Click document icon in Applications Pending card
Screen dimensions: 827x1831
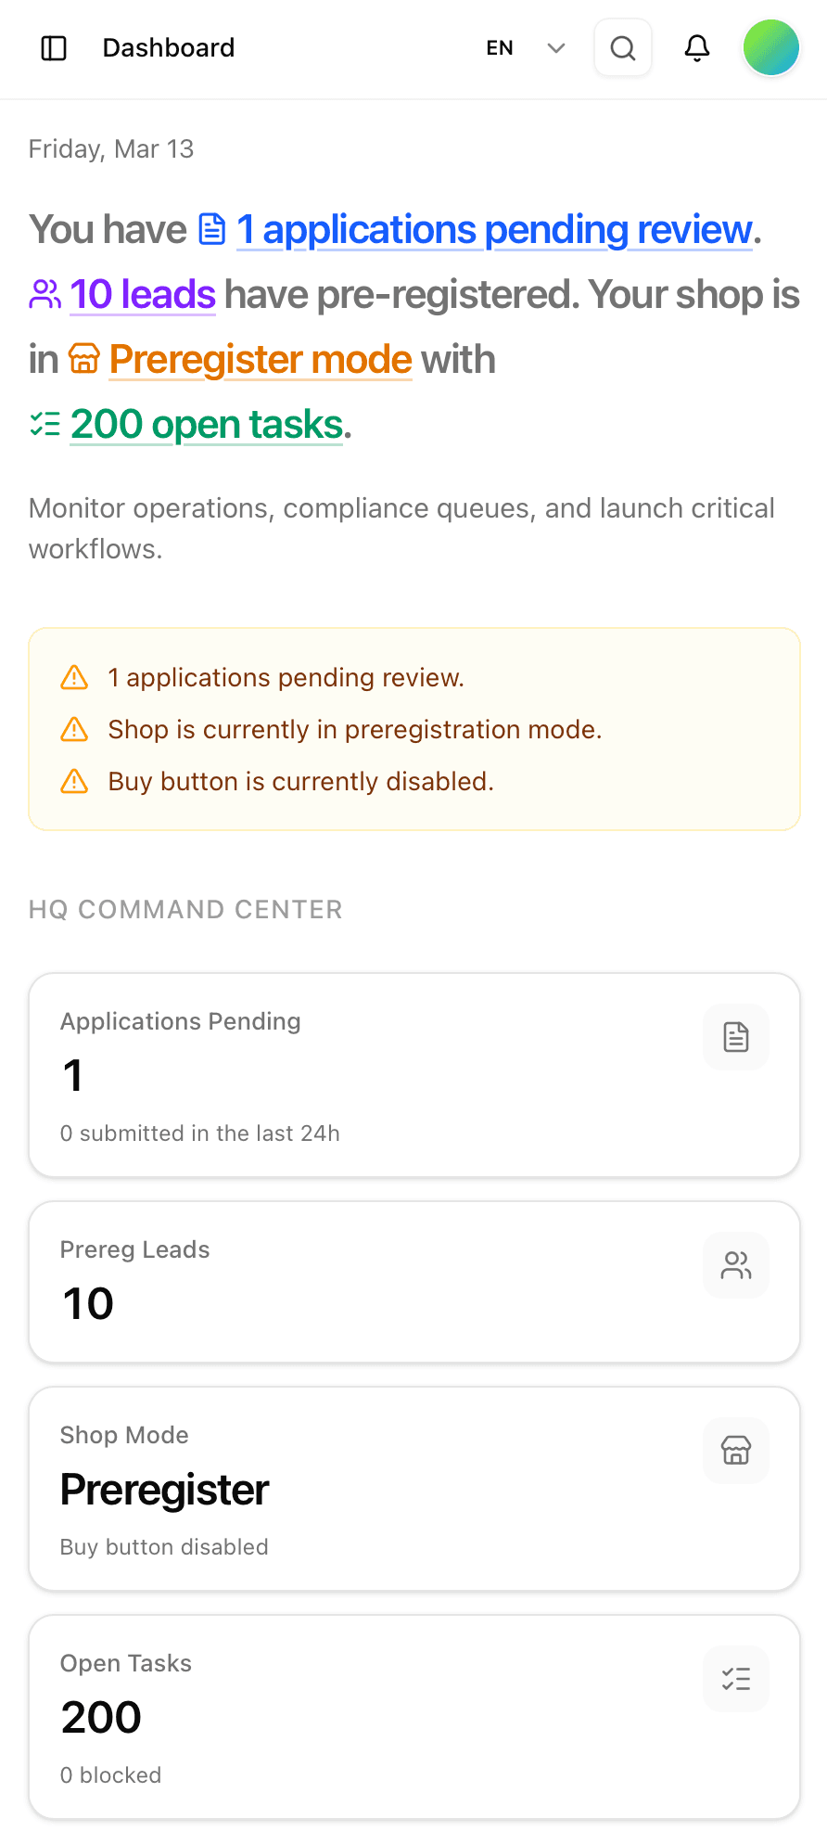click(736, 1037)
